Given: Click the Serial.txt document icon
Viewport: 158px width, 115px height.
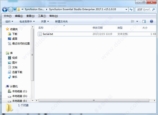Looking at the screenshot, I should click(x=40, y=34).
